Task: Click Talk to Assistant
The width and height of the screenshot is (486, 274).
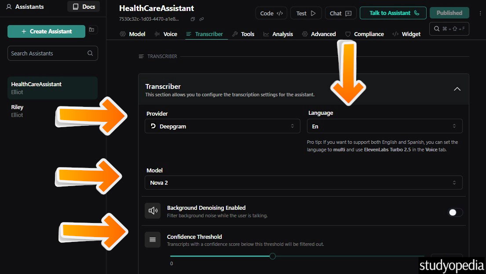Action: (393, 13)
